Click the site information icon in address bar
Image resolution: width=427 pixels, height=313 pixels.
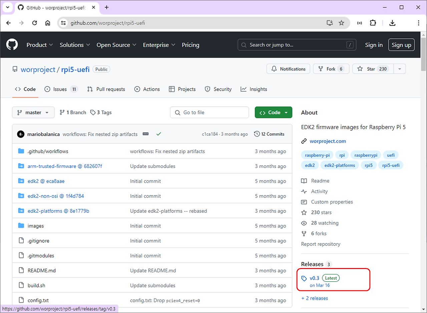click(x=64, y=23)
